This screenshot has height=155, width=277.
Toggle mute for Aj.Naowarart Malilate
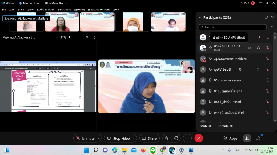267,59
